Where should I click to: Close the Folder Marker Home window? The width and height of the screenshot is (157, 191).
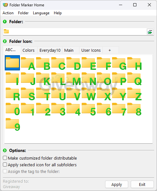click(149, 5)
